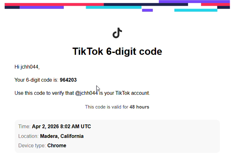Click the "Madera, California" location value
Image resolution: width=231 pixels, height=154 pixels.
(x=62, y=136)
